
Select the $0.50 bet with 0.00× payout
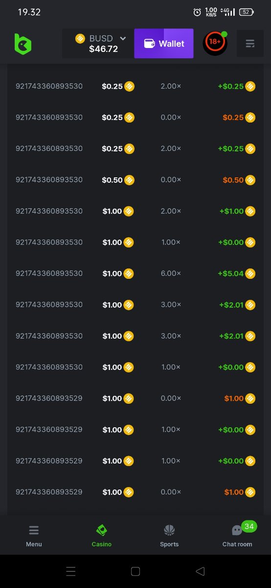[135, 180]
